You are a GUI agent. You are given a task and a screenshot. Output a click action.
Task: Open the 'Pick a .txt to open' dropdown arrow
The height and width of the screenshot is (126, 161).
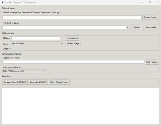pos(128,27)
